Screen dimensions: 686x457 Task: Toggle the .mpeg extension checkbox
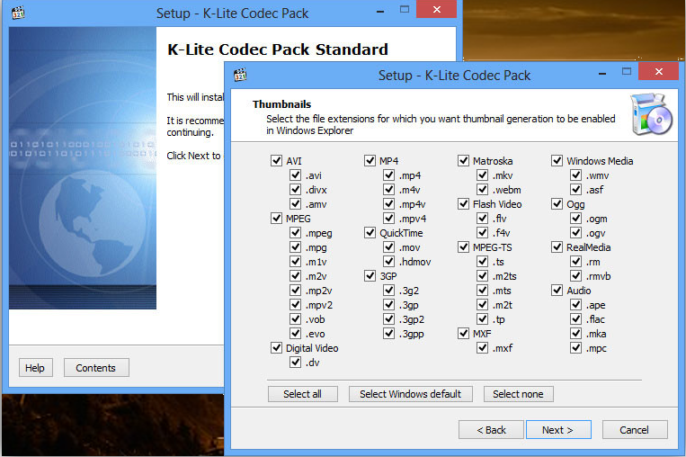[x=295, y=233]
